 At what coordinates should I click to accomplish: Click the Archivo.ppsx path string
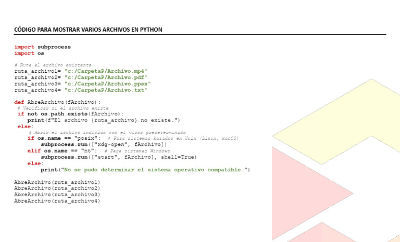point(107,84)
